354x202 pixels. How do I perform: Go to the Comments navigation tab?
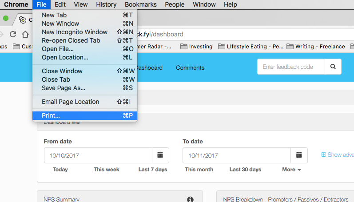tap(190, 68)
